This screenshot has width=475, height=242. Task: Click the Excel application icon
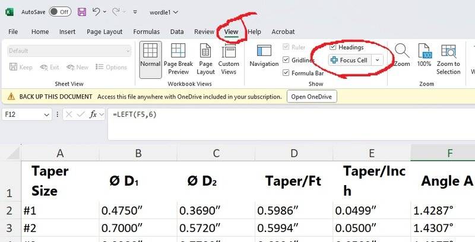click(x=9, y=12)
